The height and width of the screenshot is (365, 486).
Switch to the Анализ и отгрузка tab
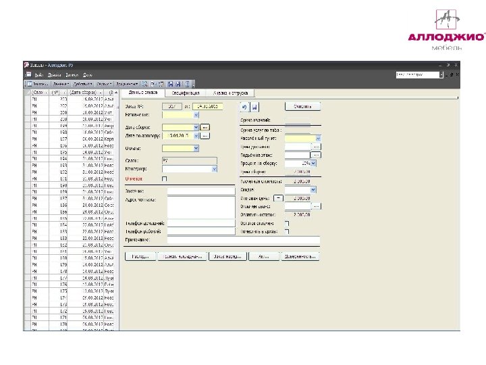coord(230,93)
